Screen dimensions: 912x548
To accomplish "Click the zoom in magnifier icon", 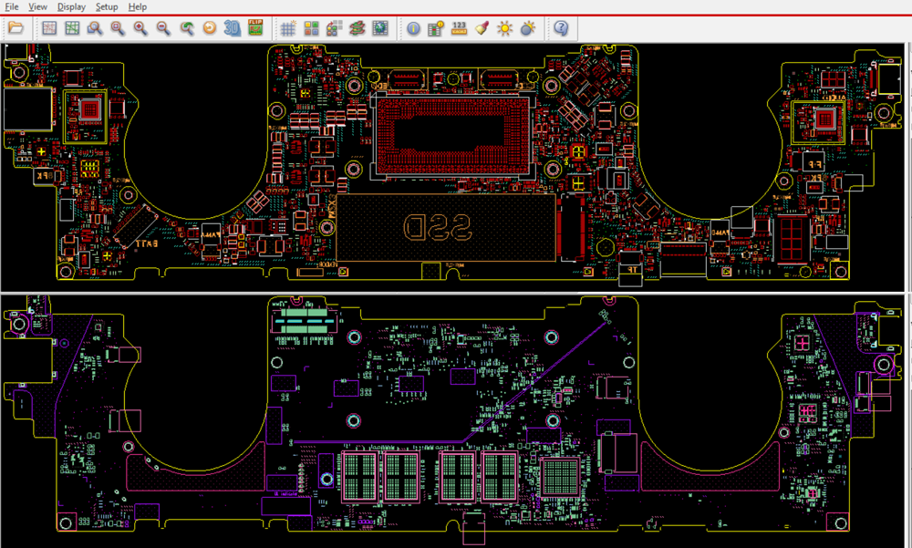I will tap(140, 28).
